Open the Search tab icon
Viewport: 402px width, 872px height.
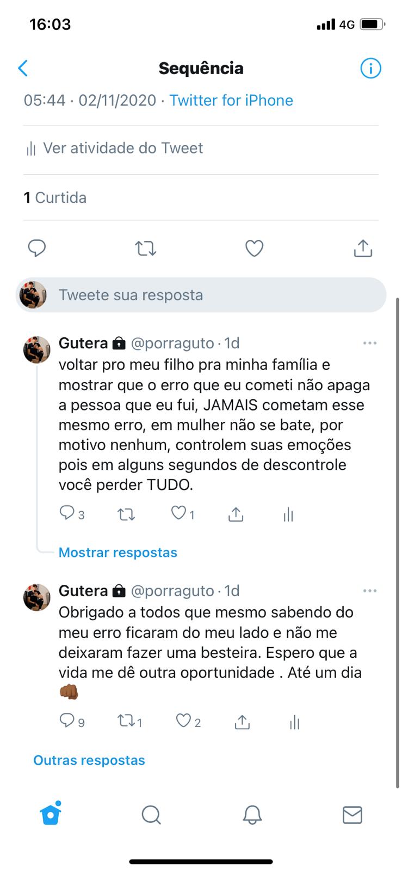point(151,815)
